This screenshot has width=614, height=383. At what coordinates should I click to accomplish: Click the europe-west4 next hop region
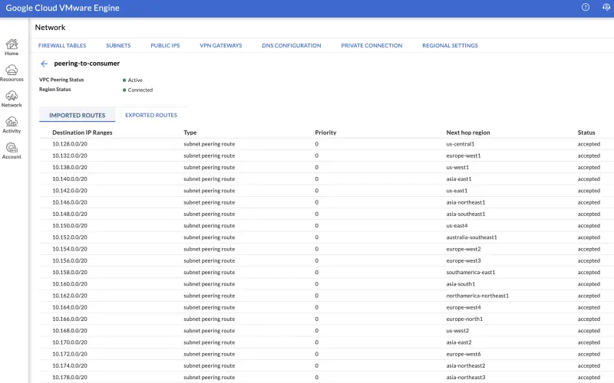tap(464, 308)
